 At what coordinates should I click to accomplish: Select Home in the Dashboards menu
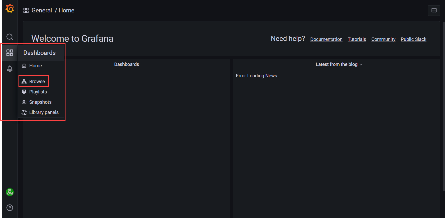35,66
